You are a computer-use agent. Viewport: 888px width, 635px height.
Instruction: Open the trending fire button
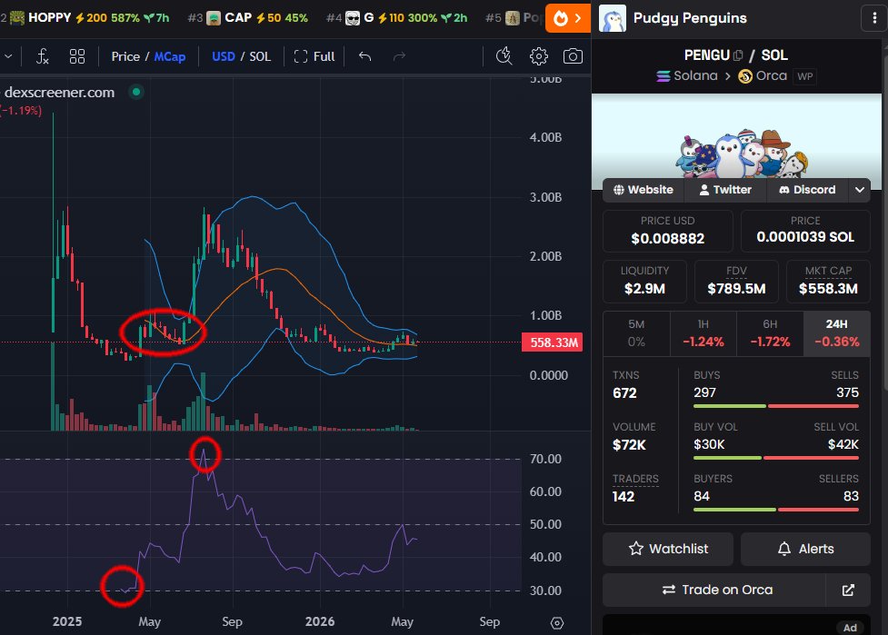point(567,18)
